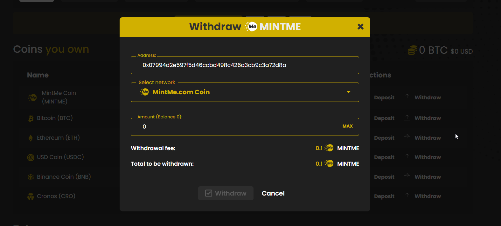Click the Cronos (CRO) icon
The height and width of the screenshot is (226, 501).
click(x=31, y=197)
